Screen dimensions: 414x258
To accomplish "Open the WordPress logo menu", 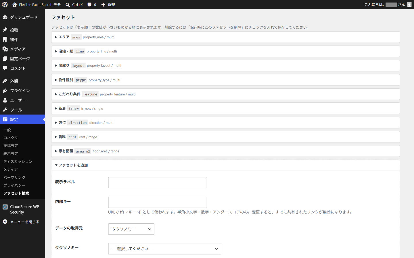I will [5, 5].
